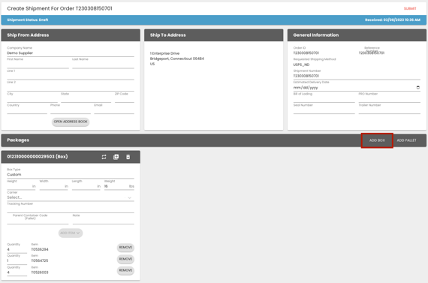Focus the Shipment Number field

tap(357, 76)
